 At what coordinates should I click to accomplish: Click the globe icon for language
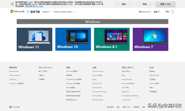tap(11, 107)
